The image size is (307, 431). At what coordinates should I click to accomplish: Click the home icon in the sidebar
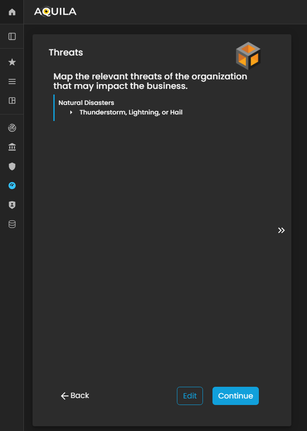point(12,12)
